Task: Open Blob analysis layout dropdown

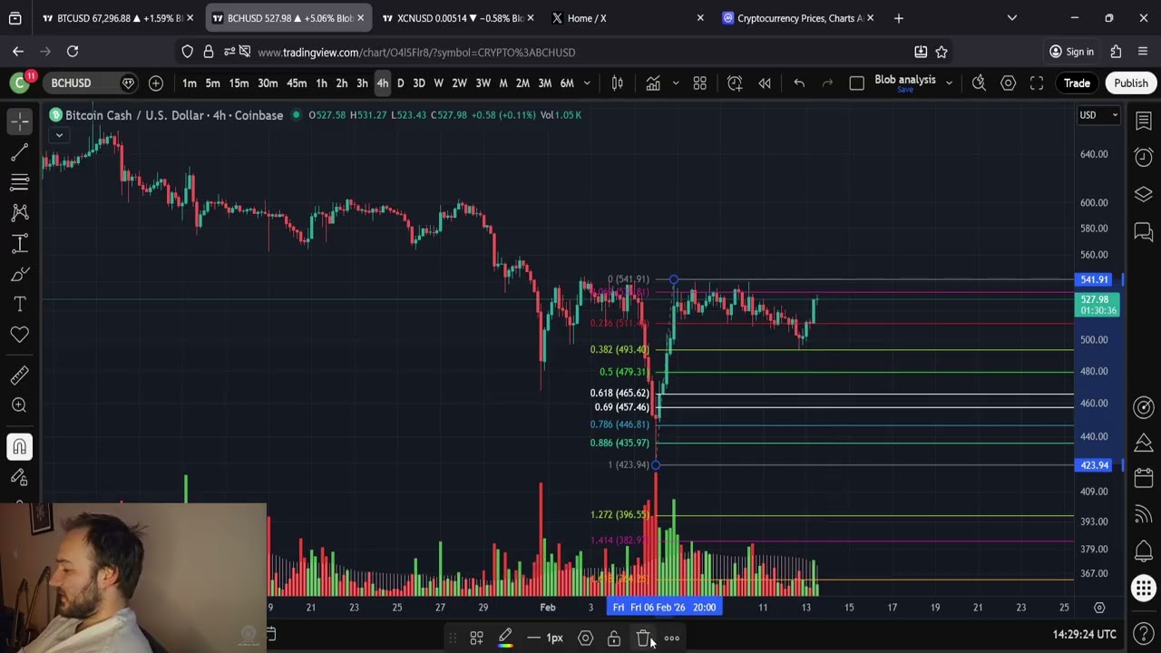Action: 949,83
